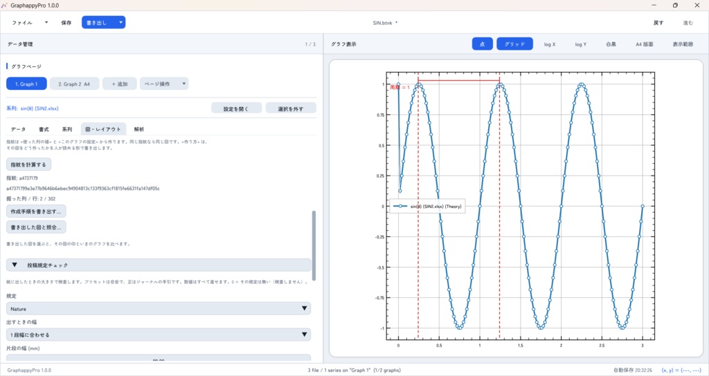Click 作成手順を書き出す... button
This screenshot has height=376, width=709.
(36, 211)
